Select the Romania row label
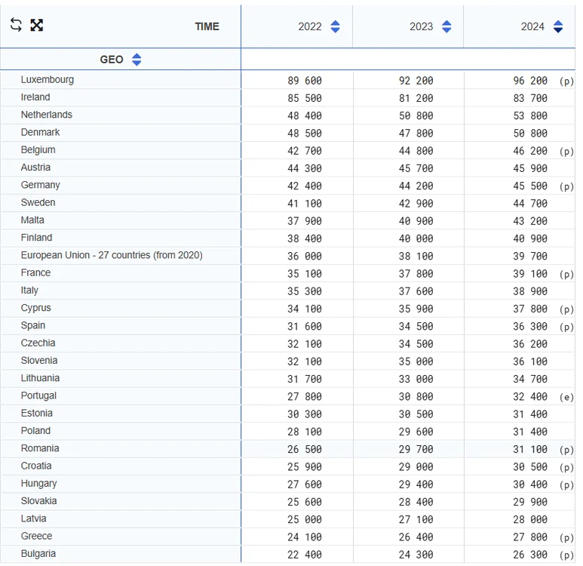 (x=40, y=448)
